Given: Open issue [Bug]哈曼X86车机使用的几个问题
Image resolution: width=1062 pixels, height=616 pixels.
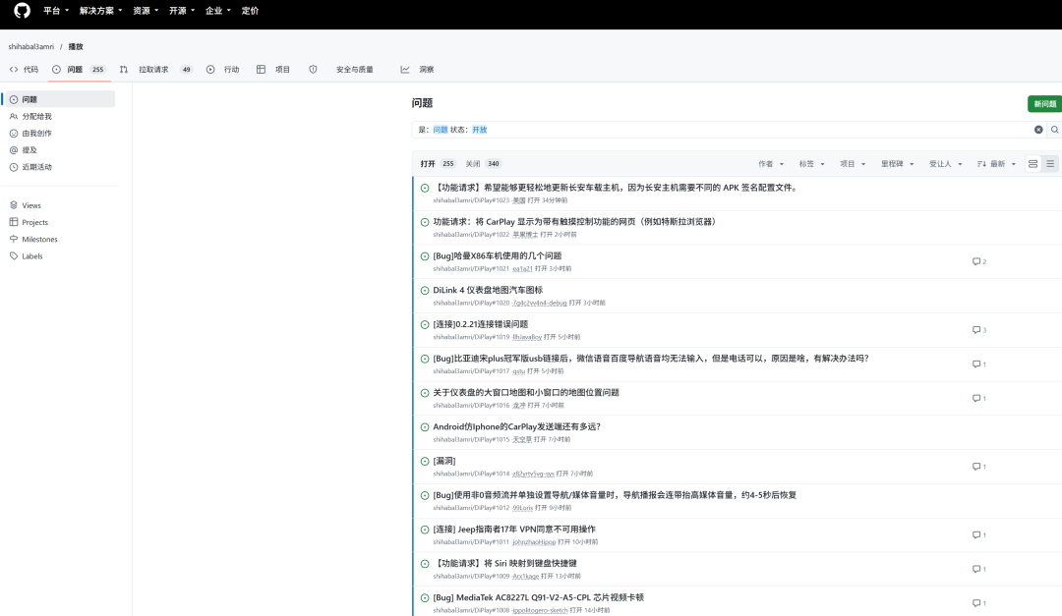Looking at the screenshot, I should [x=498, y=255].
